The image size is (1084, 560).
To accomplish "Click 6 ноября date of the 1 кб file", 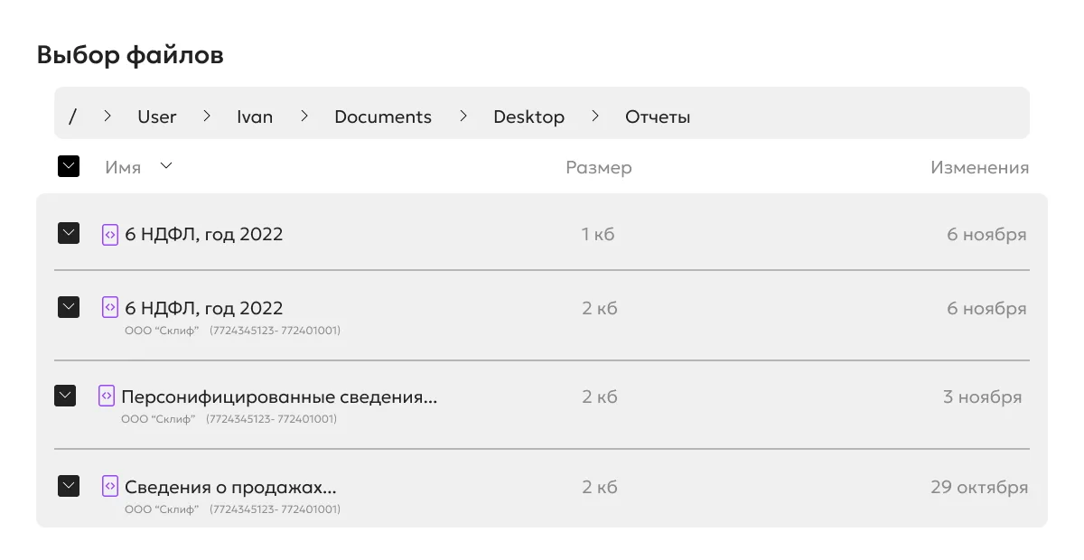I will 986,235.
